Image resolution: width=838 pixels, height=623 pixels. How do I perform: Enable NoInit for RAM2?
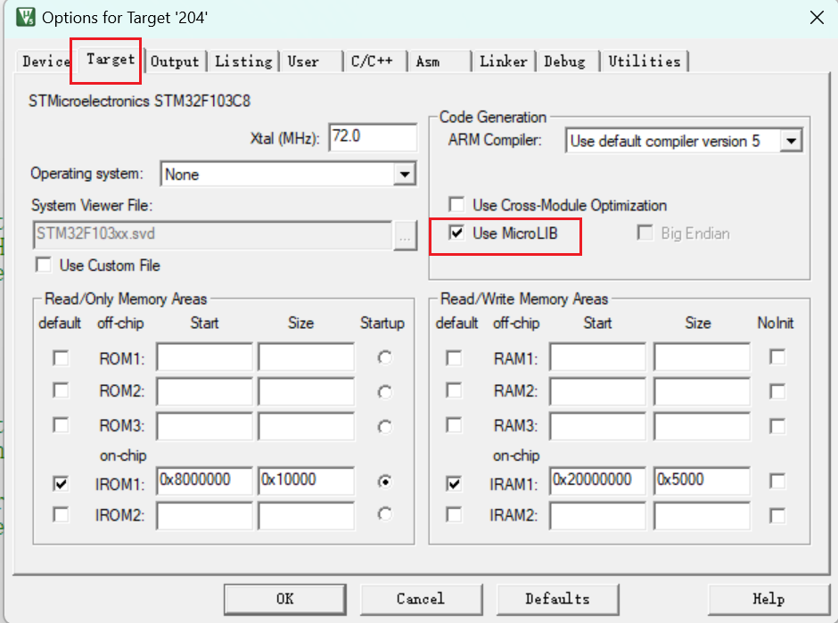click(777, 391)
